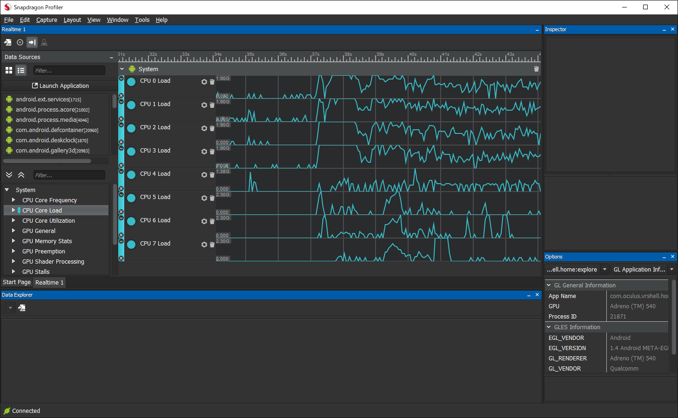
Task: Click the CPU 2 Load color swatch
Action: [131, 128]
